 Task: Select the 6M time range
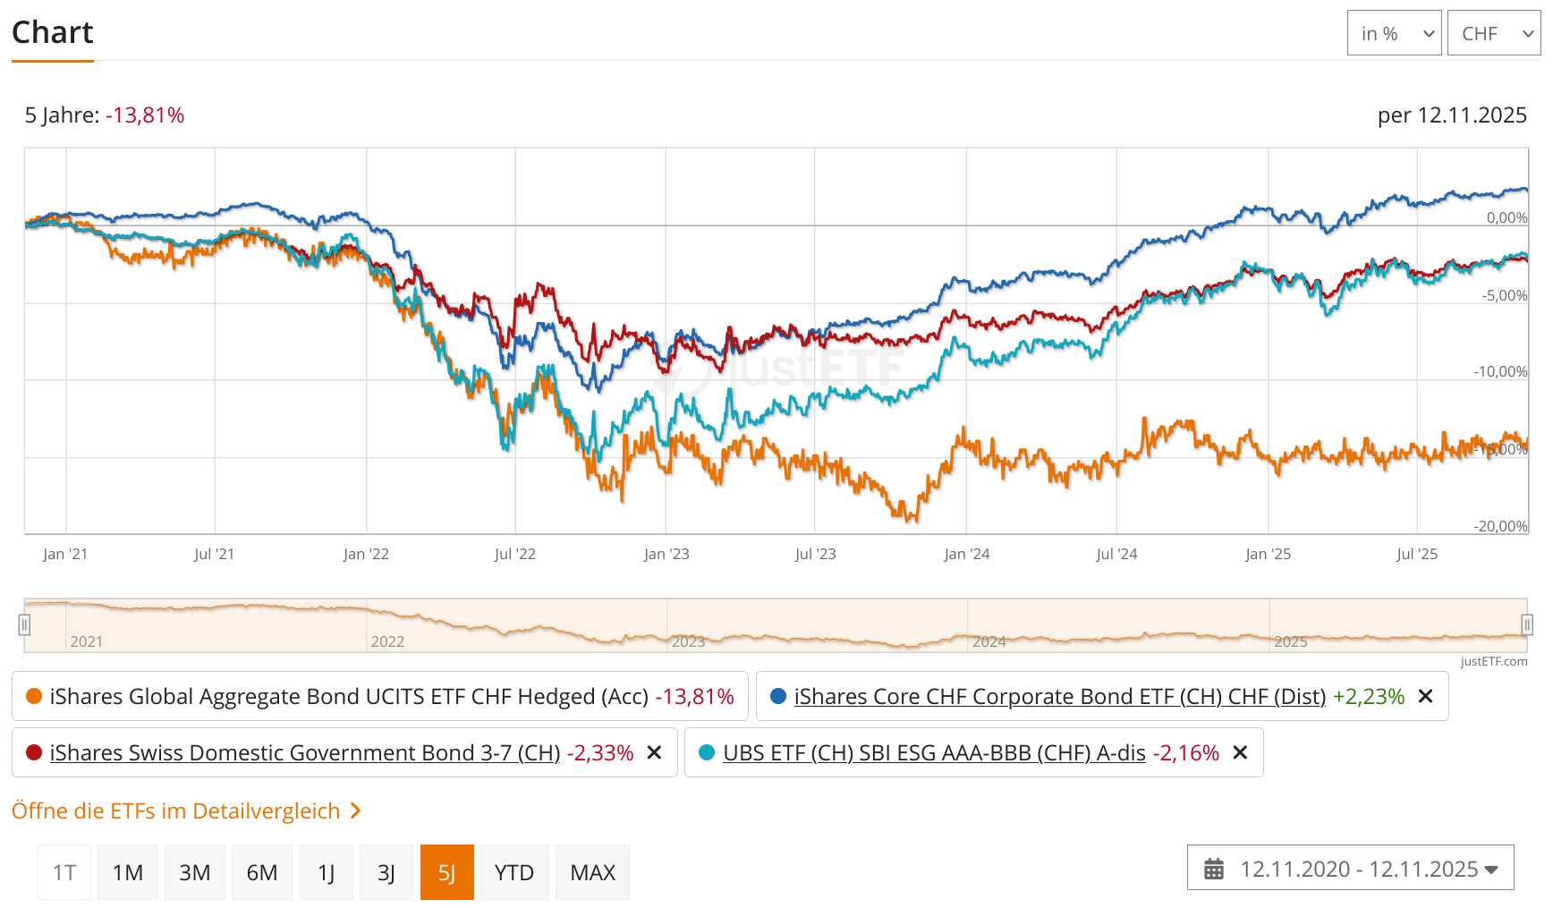pos(262,872)
